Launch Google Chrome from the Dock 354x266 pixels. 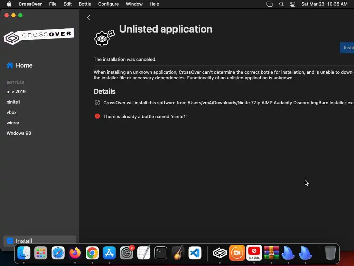92,252
